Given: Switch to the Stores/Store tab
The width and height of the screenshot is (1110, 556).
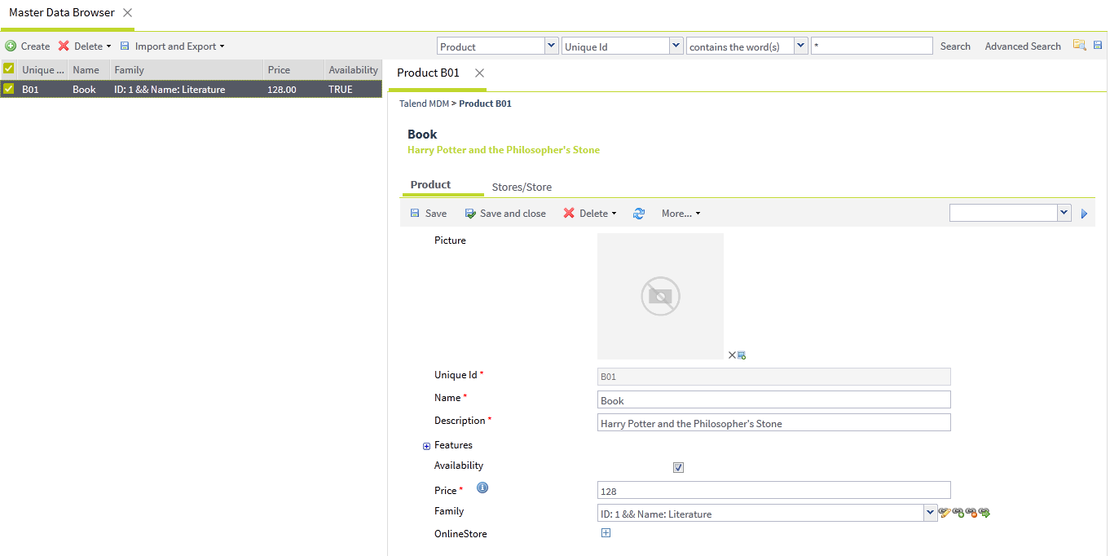Looking at the screenshot, I should [x=522, y=188].
